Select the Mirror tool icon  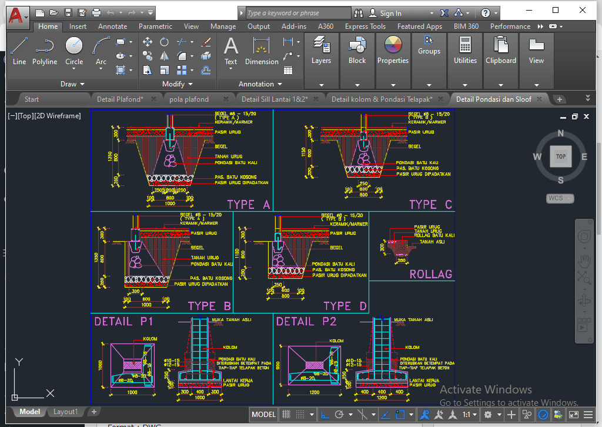pyautogui.click(x=165, y=56)
